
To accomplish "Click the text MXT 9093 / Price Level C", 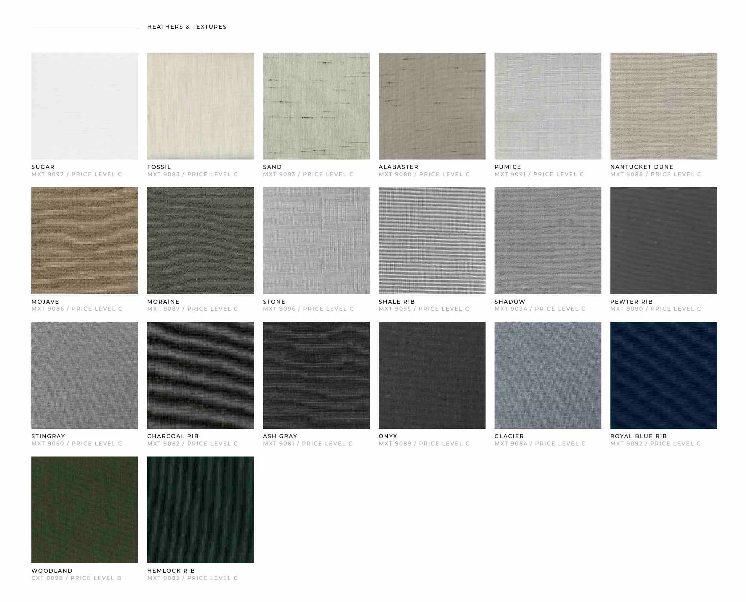I will [x=308, y=174].
